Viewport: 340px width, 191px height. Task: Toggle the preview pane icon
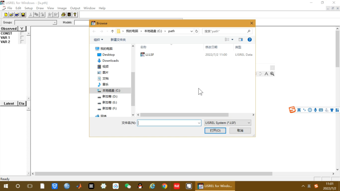tap(241, 40)
